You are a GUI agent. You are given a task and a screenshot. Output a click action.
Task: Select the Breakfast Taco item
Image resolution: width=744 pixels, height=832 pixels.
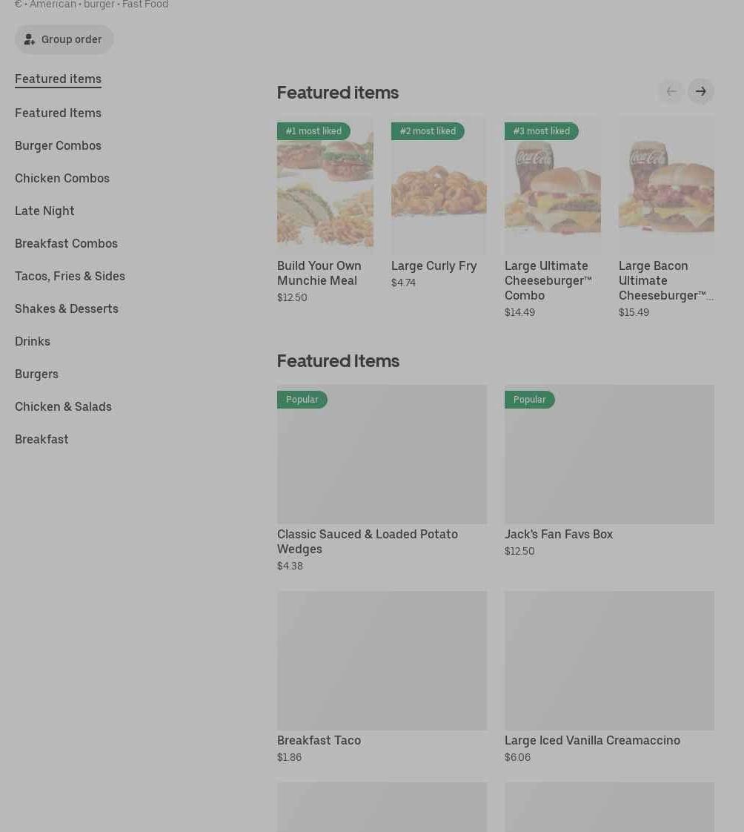[x=382, y=661]
